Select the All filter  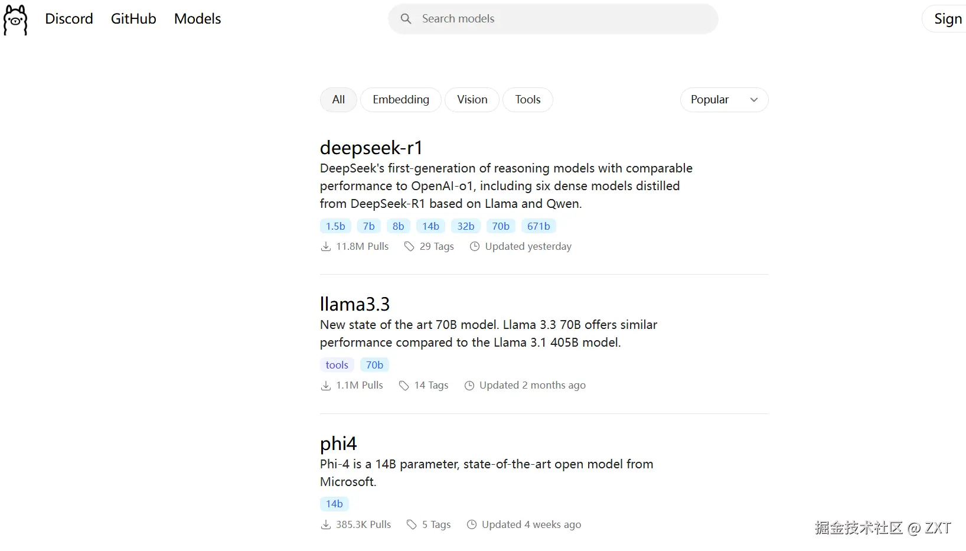coord(338,100)
